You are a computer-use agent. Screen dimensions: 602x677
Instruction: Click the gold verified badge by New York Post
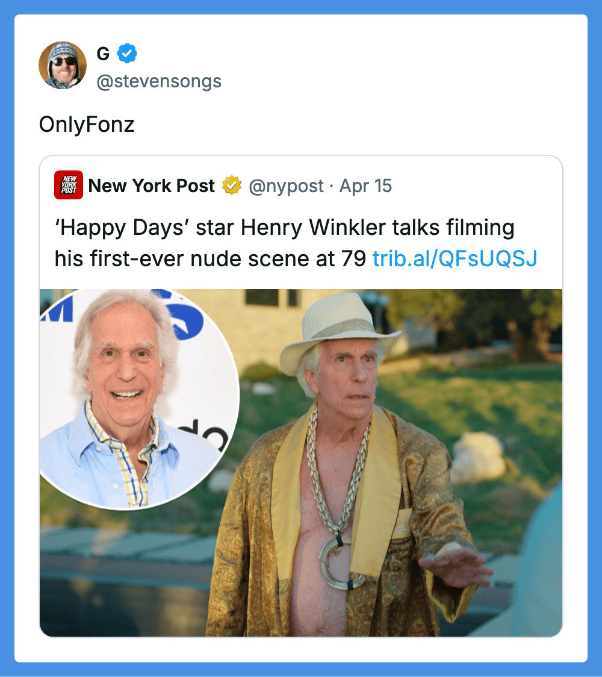(x=232, y=186)
